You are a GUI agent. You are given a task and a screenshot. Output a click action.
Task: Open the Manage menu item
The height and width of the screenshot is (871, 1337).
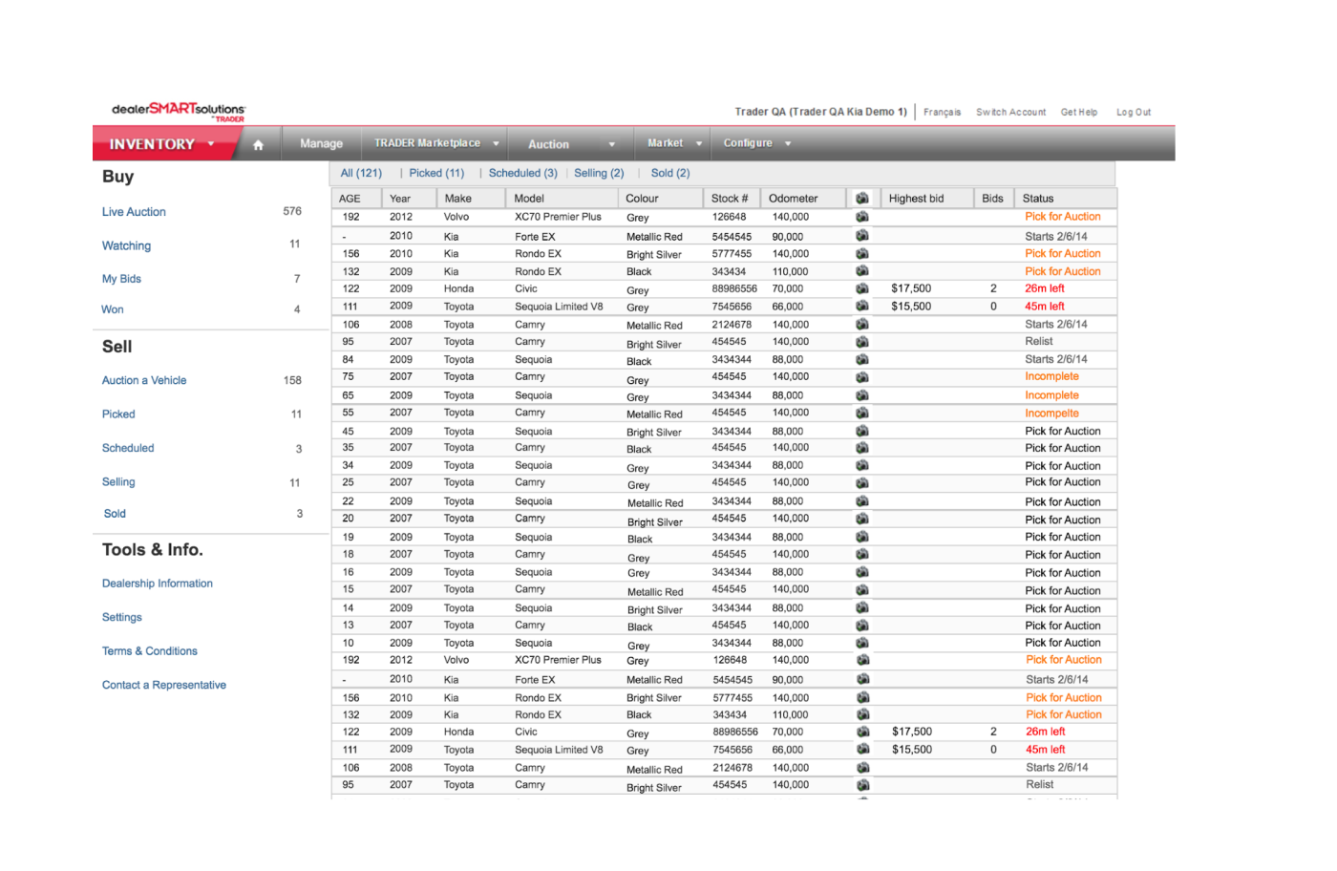(x=321, y=143)
